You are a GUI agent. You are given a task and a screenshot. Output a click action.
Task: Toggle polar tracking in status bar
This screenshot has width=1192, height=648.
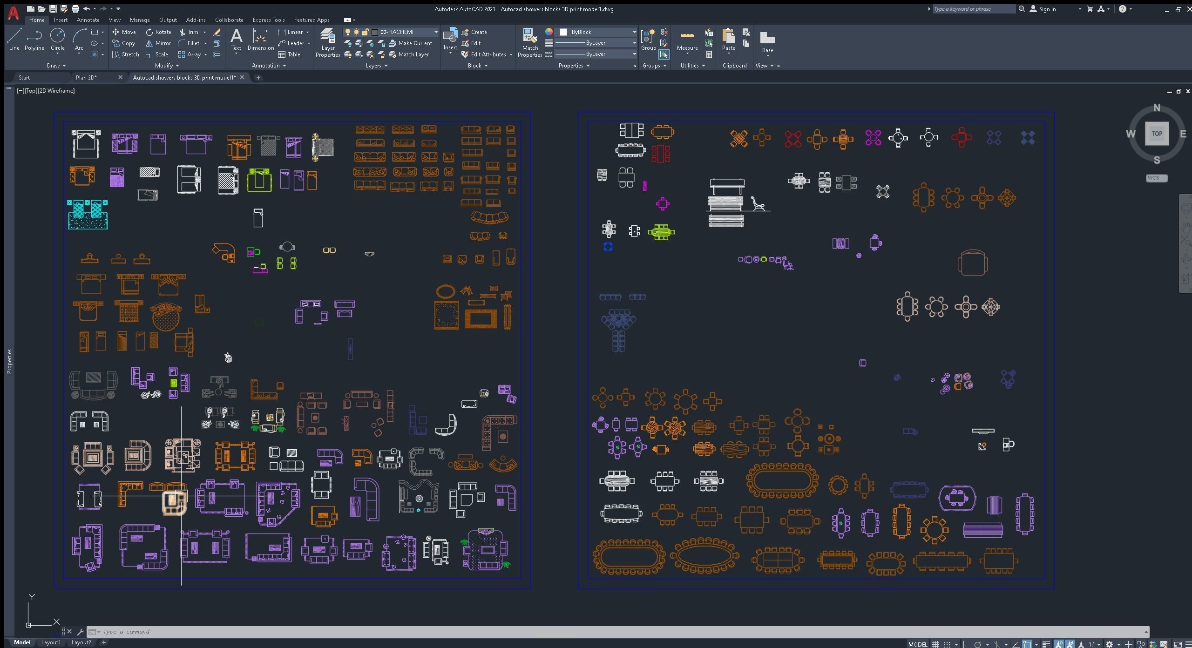point(978,644)
